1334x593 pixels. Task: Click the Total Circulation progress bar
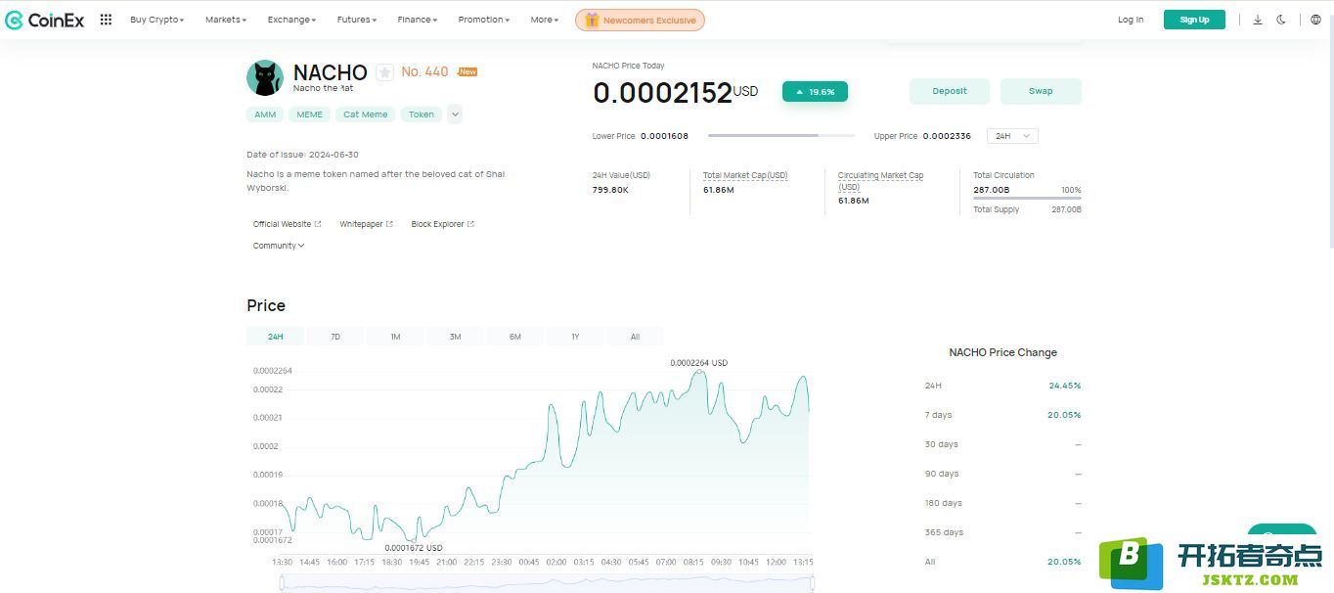point(1027,199)
